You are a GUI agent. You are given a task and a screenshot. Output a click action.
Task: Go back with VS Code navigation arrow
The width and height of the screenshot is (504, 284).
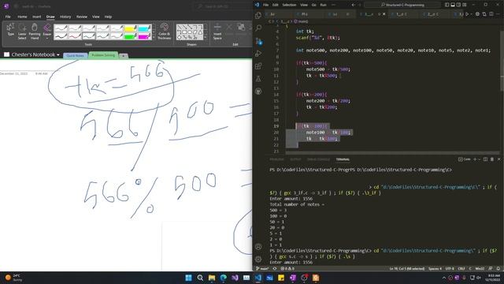tap(354, 5)
